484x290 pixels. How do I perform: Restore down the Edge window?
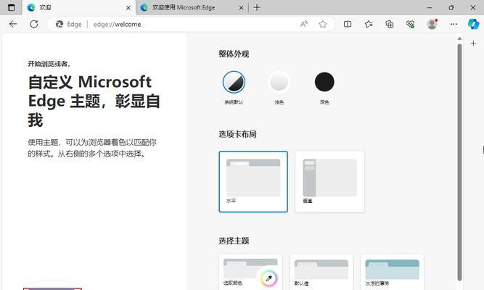click(x=451, y=7)
